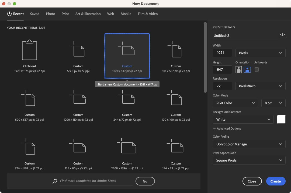The height and width of the screenshot is (193, 291).
Task: Click the save document preset icon
Action: point(282,35)
